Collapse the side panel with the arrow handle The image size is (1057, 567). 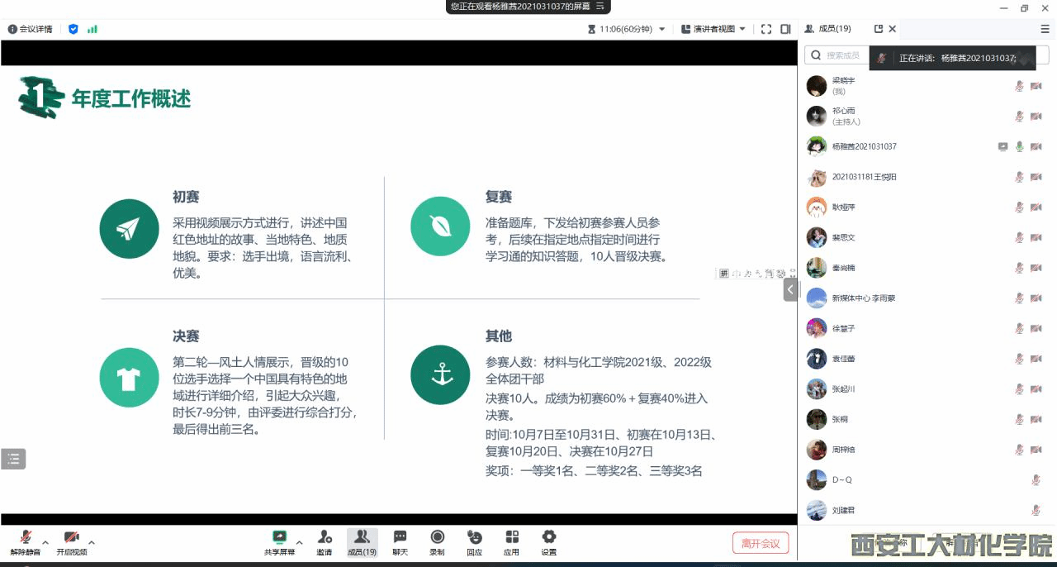790,289
